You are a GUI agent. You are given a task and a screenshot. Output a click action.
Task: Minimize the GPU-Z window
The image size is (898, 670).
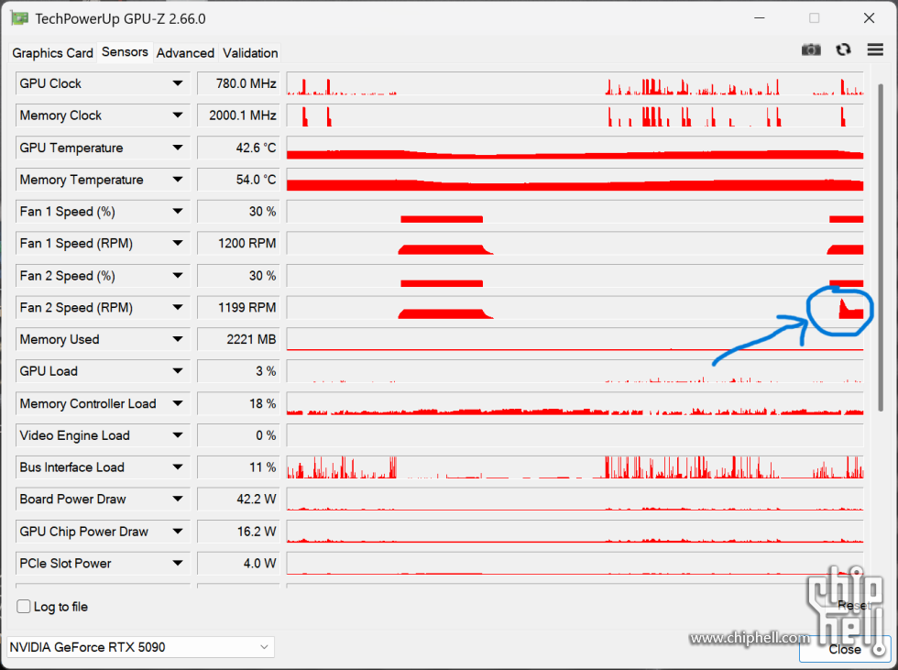(x=760, y=18)
